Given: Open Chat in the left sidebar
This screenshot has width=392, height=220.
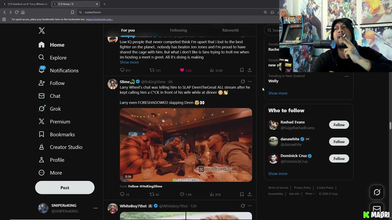Looking at the screenshot, I should (x=49, y=96).
